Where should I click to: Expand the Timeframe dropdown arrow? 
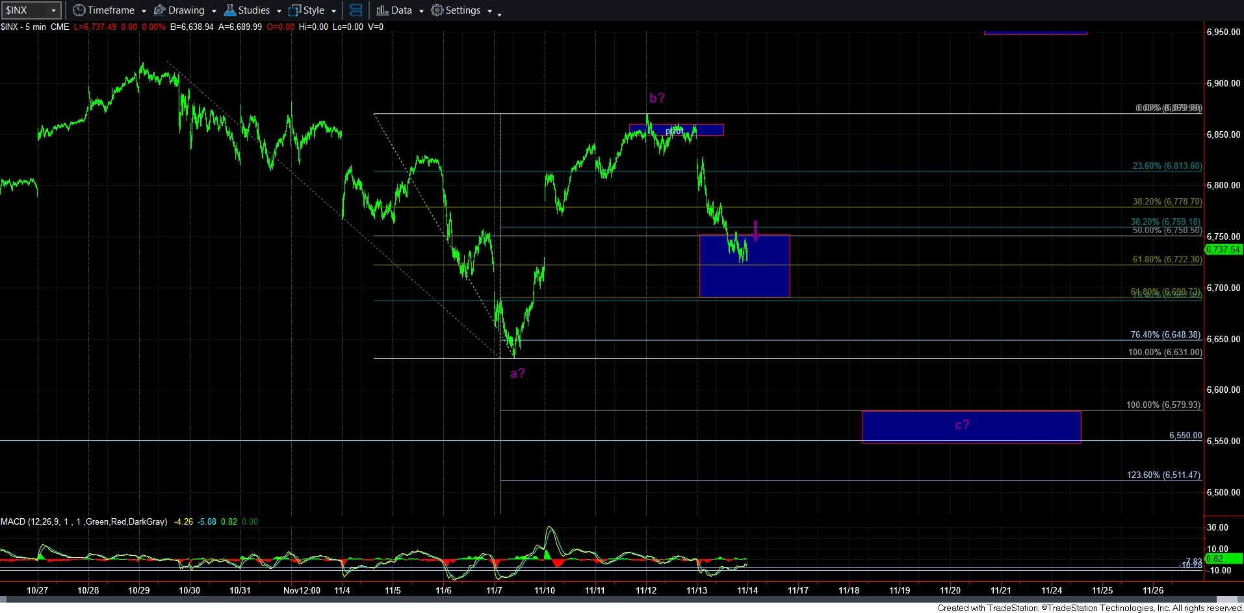(144, 11)
